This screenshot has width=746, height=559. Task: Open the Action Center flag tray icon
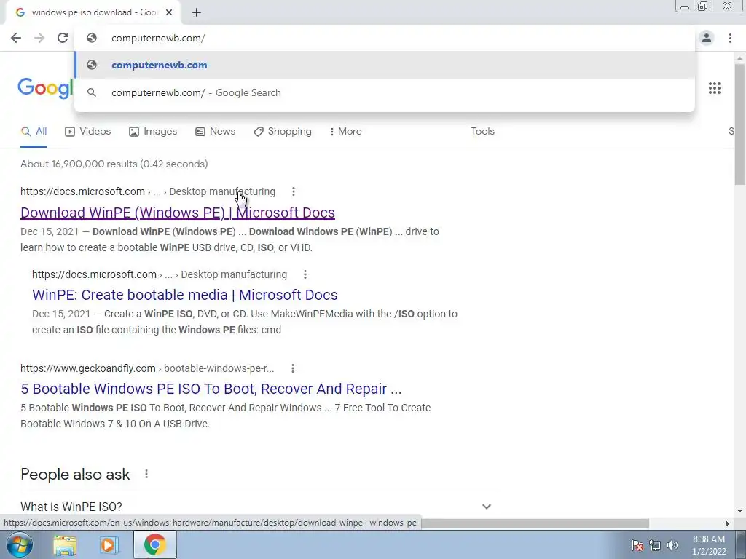pyautogui.click(x=637, y=545)
